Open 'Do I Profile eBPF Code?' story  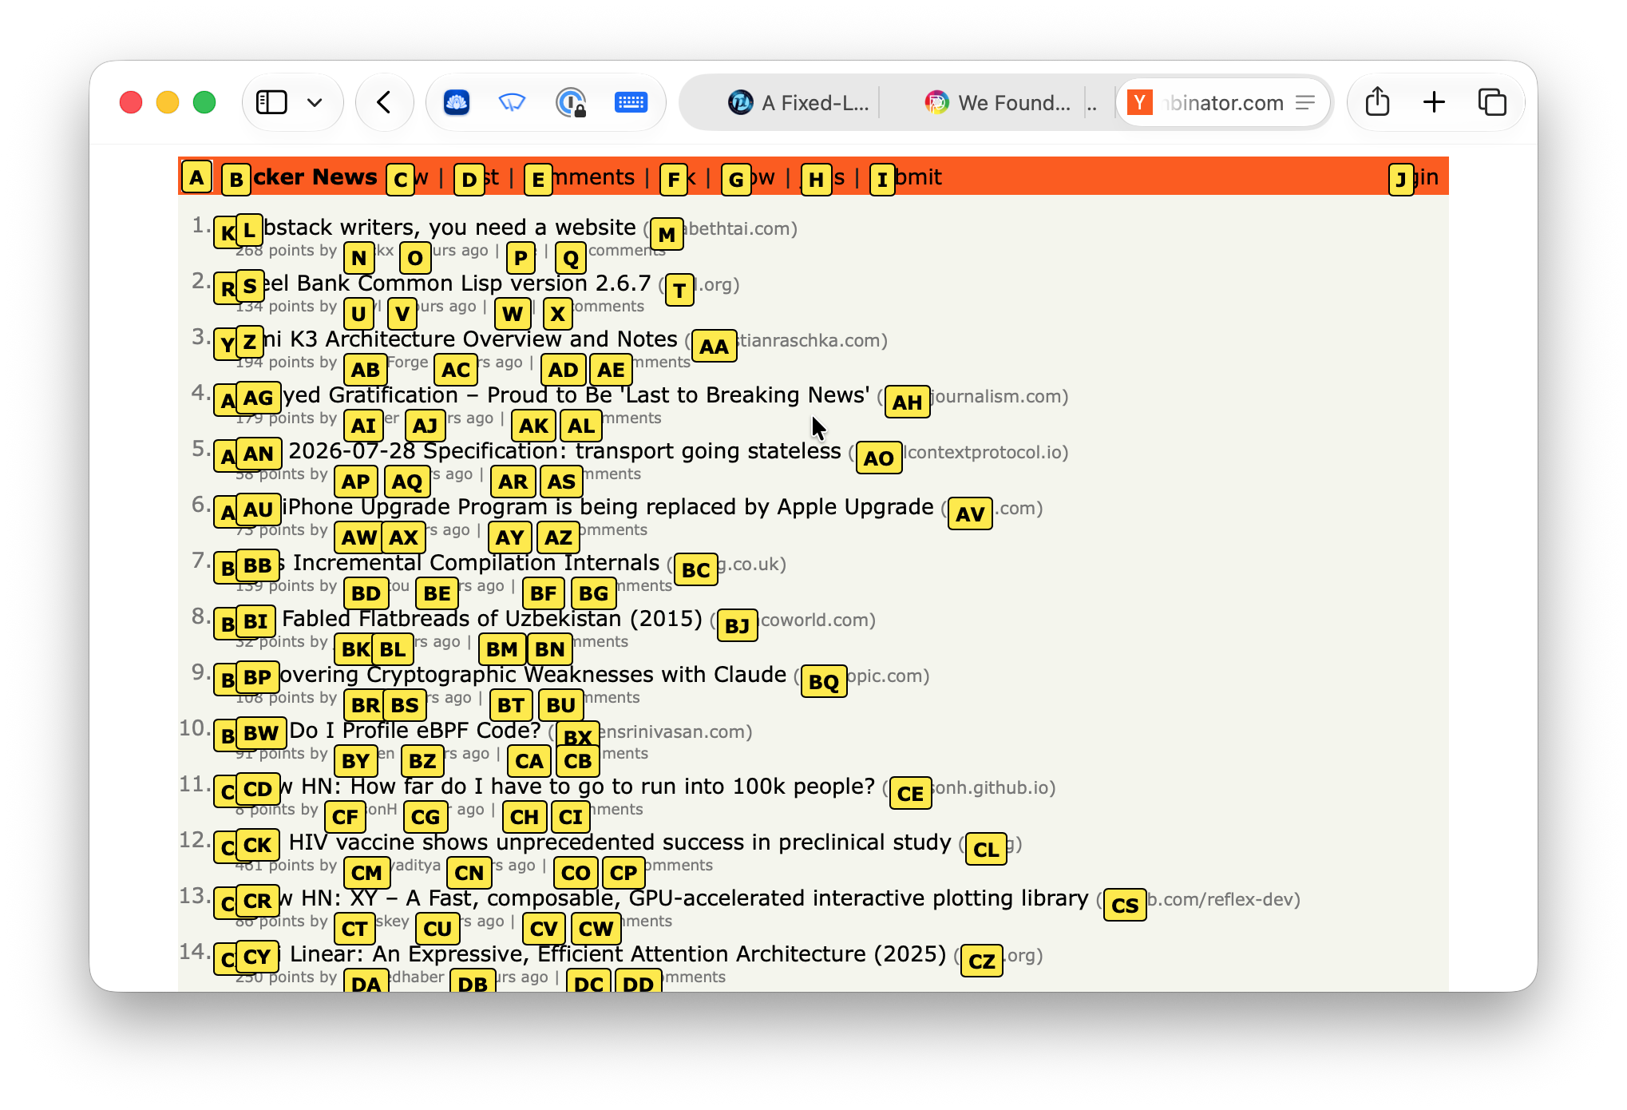click(390, 731)
